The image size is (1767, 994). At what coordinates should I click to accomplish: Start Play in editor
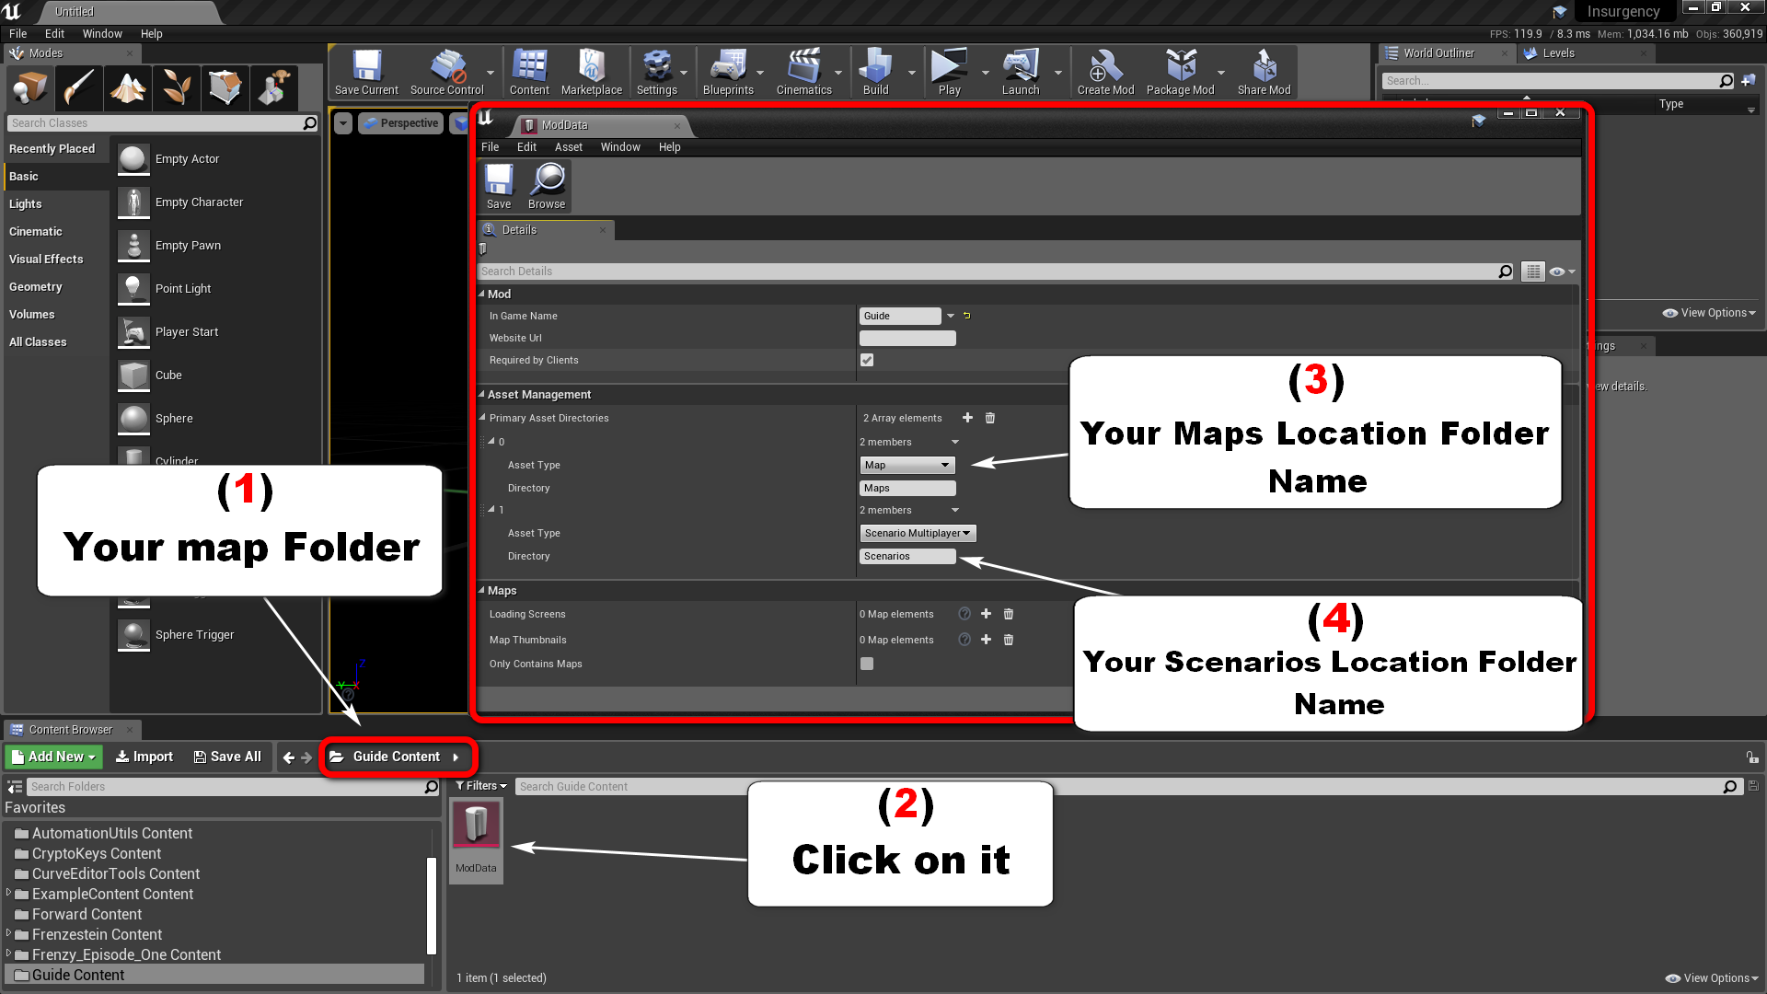[x=949, y=72]
